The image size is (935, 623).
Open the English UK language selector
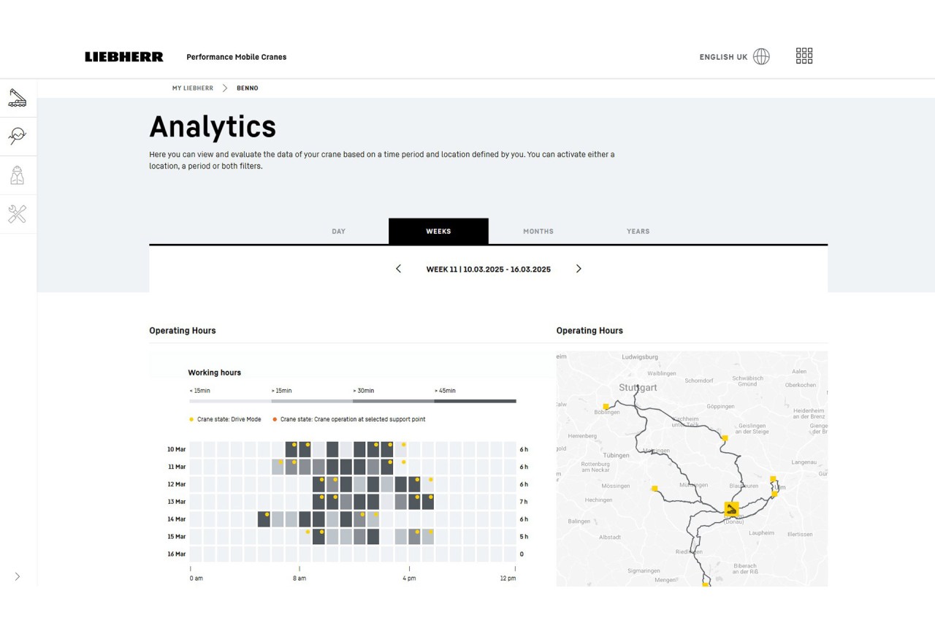click(x=723, y=57)
